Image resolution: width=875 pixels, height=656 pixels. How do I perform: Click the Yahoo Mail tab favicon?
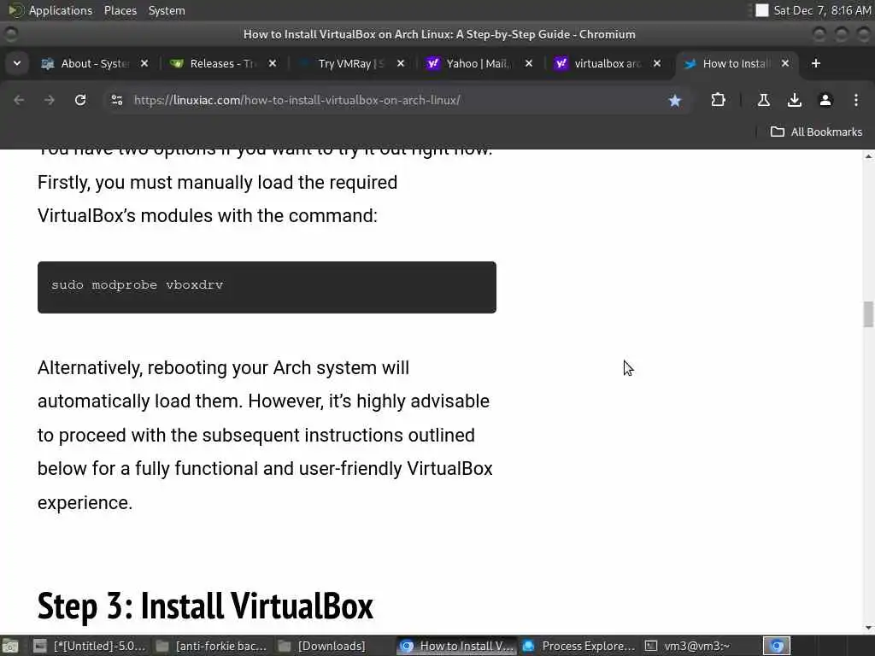(433, 63)
